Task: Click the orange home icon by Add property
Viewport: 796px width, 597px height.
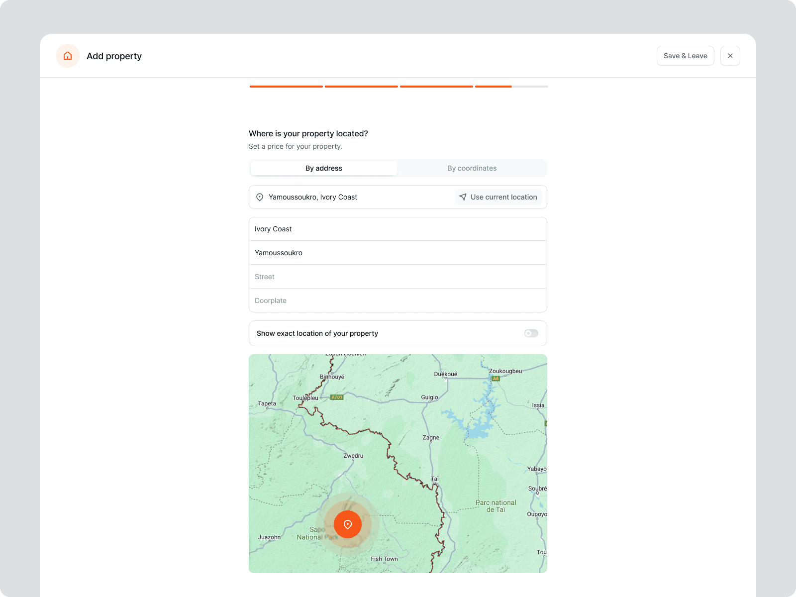Action: (68, 56)
